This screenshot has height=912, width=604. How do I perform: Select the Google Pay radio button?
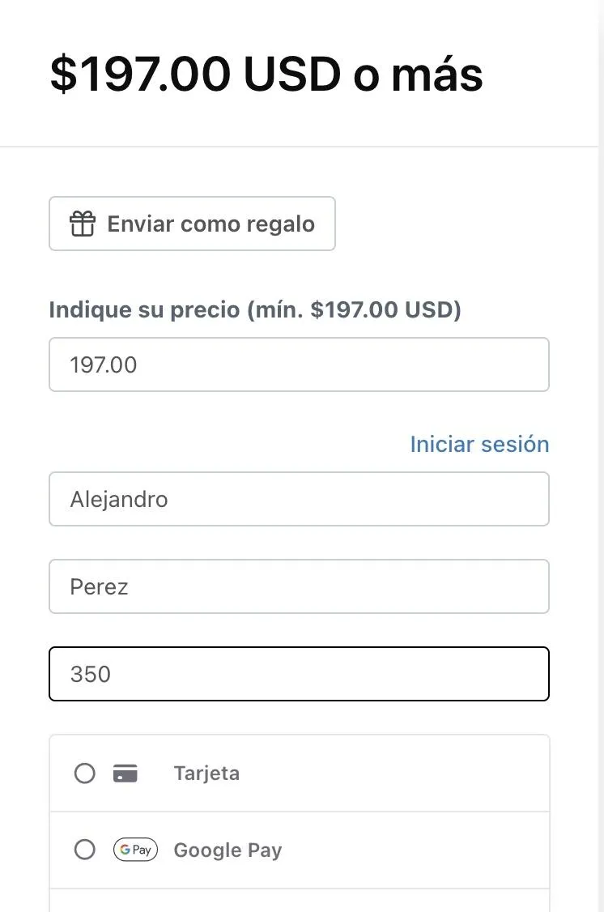click(84, 850)
